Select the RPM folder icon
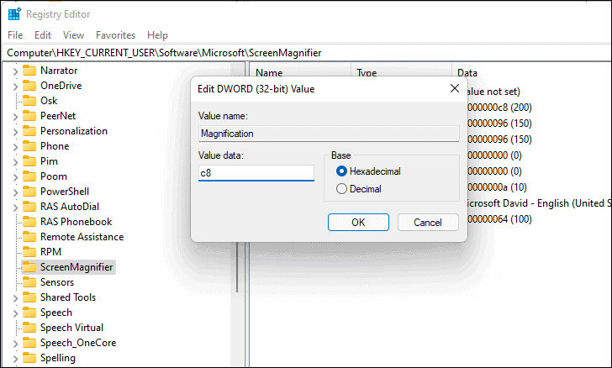Image resolution: width=612 pixels, height=368 pixels. click(29, 252)
